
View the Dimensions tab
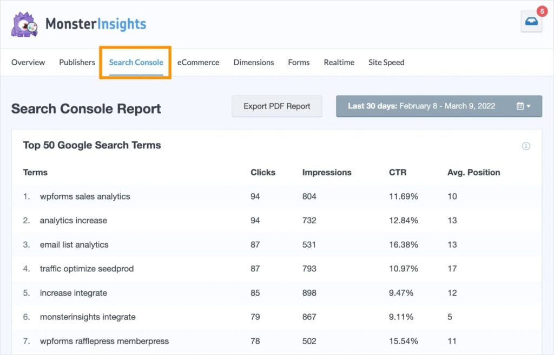[253, 62]
